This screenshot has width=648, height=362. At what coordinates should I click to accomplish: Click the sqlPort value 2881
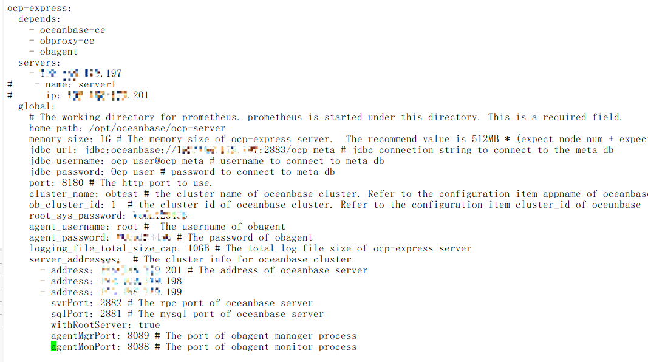[x=111, y=314]
